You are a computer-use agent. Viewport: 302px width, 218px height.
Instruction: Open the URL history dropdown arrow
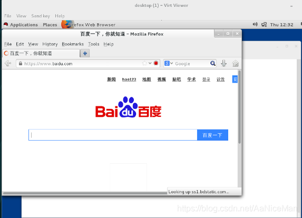(x=150, y=63)
